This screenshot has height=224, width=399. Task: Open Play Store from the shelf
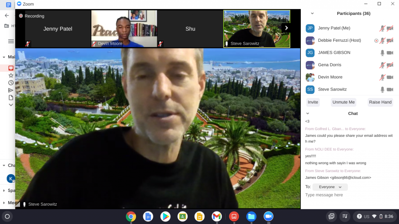click(x=165, y=216)
